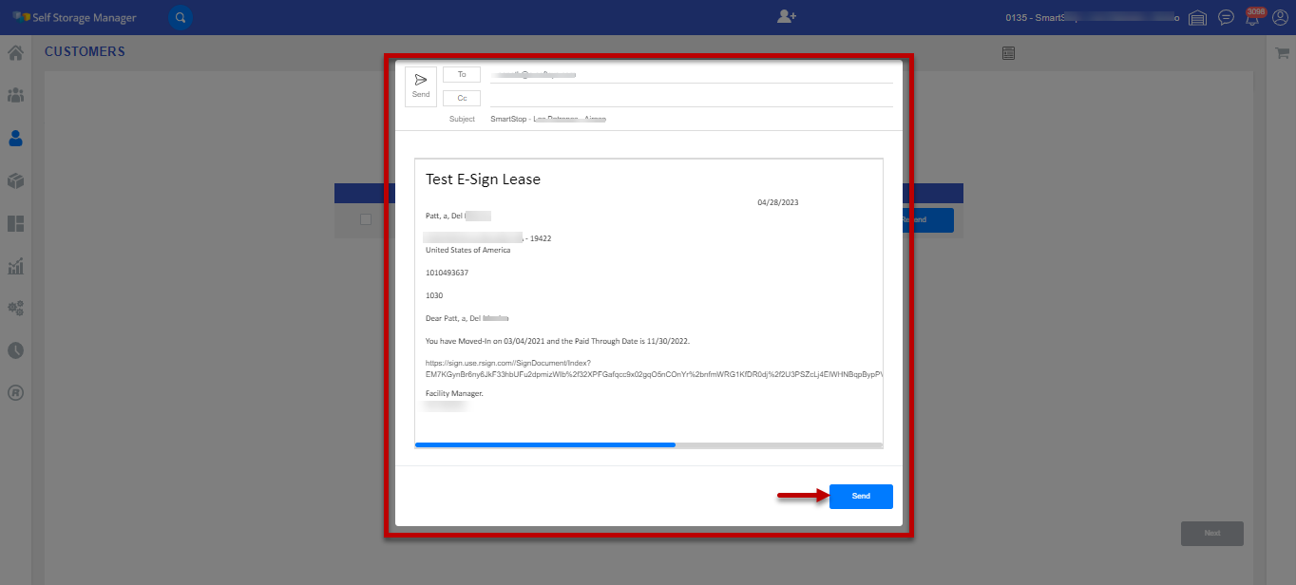Click the number 1010493637 in email body
Viewport: 1296px width, 585px height.
click(447, 273)
